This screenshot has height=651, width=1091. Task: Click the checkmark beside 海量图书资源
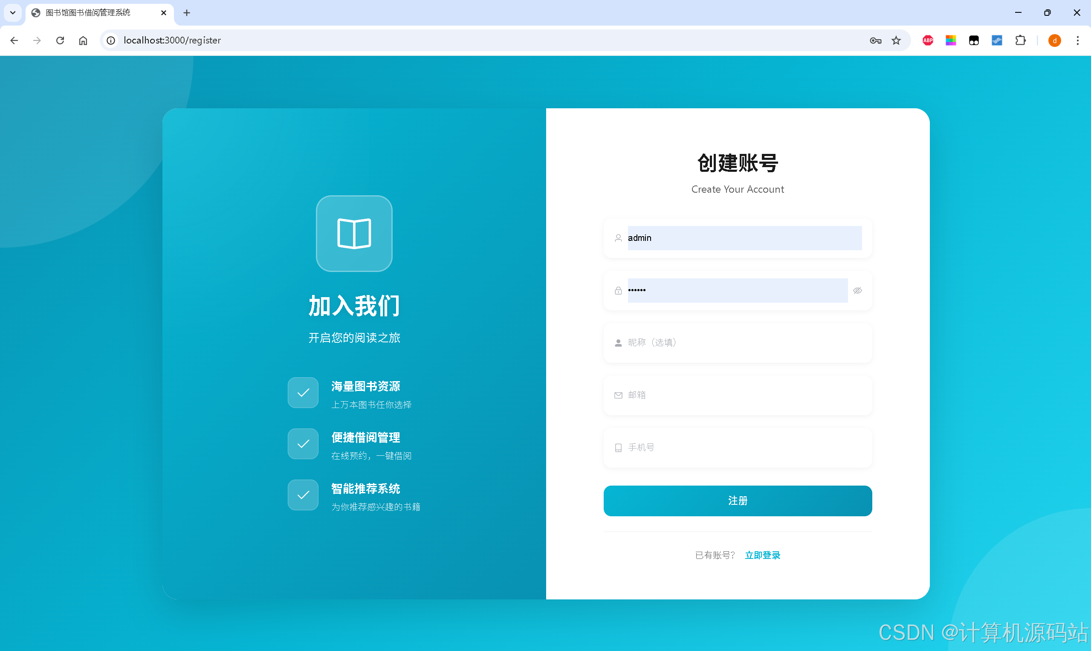click(x=303, y=393)
